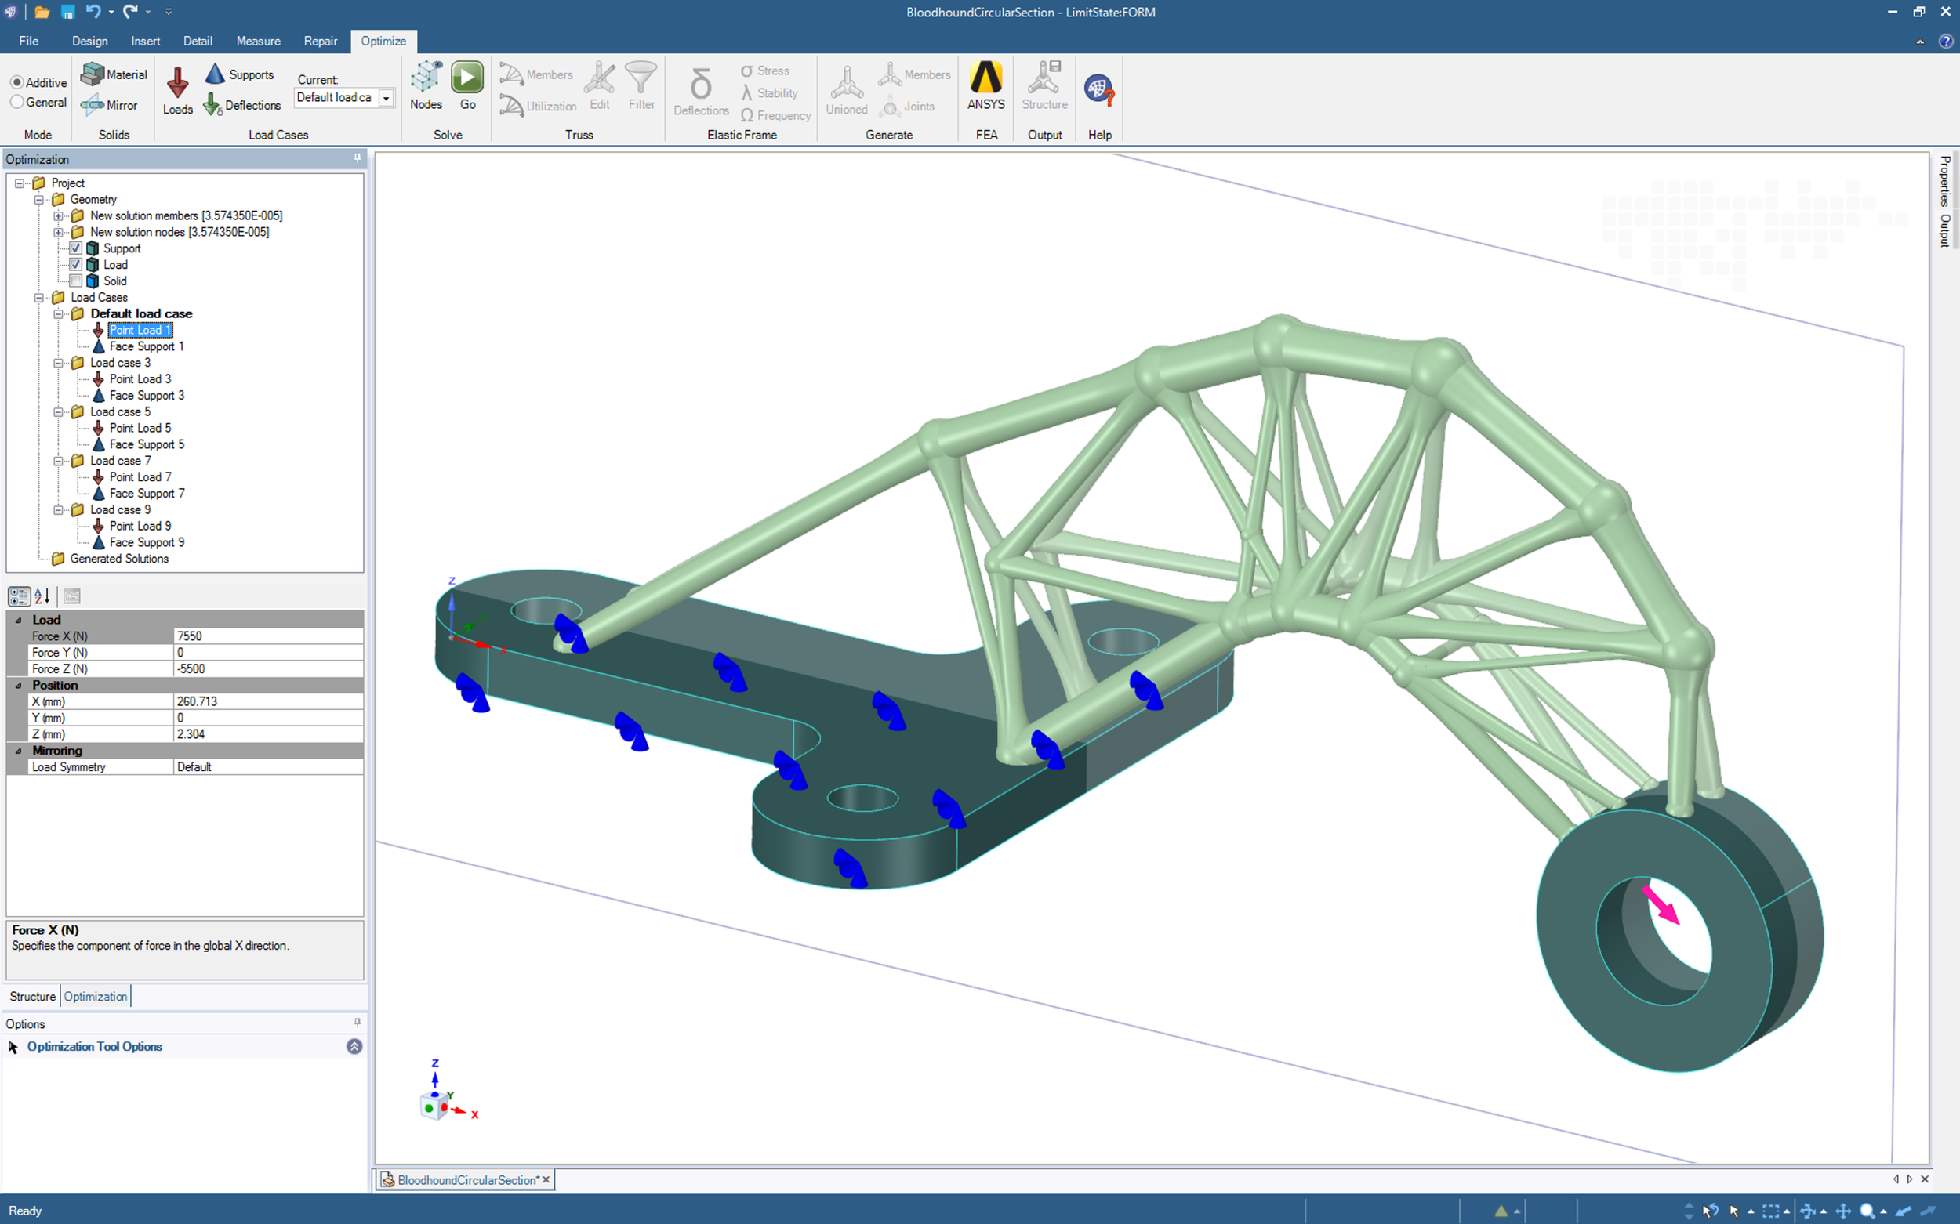
Task: Run the Go solve button
Action: (x=467, y=86)
